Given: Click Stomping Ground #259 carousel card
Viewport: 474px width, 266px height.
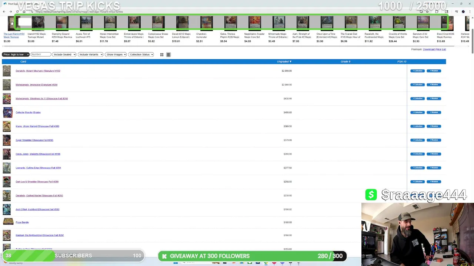Looking at the screenshot, I should (x=62, y=23).
